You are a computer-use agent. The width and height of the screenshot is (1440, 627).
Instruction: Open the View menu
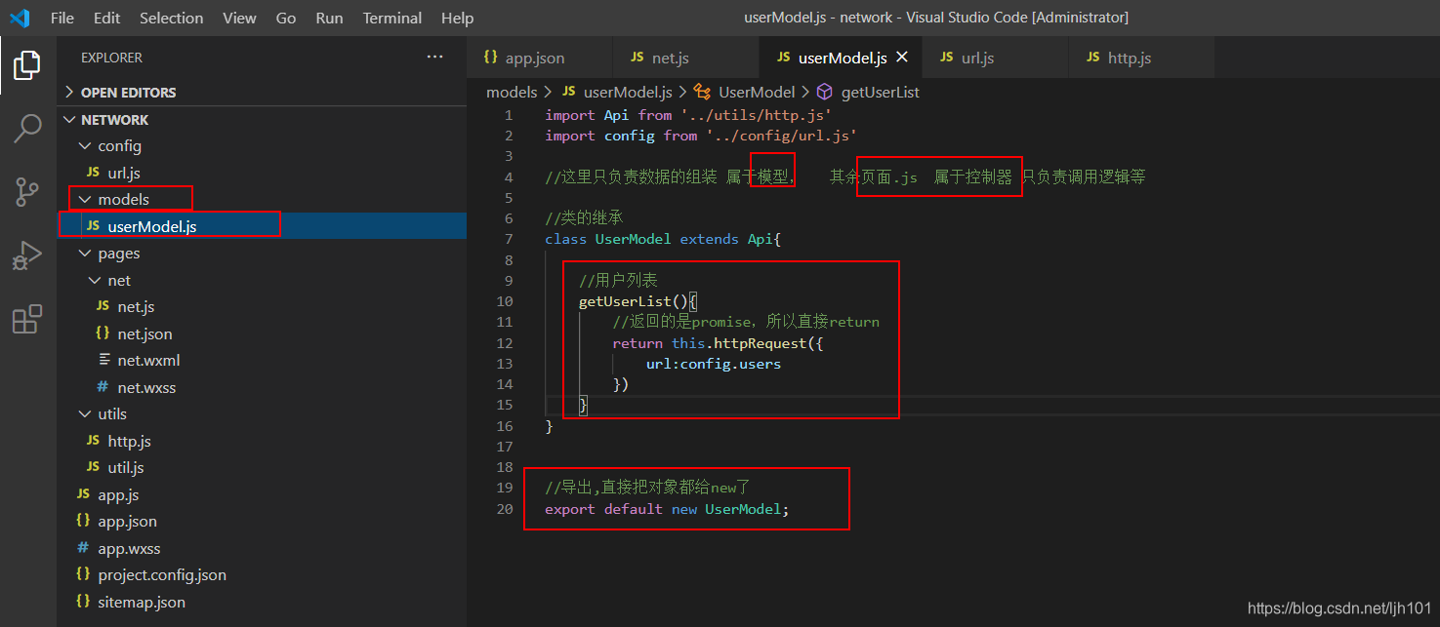pyautogui.click(x=240, y=18)
